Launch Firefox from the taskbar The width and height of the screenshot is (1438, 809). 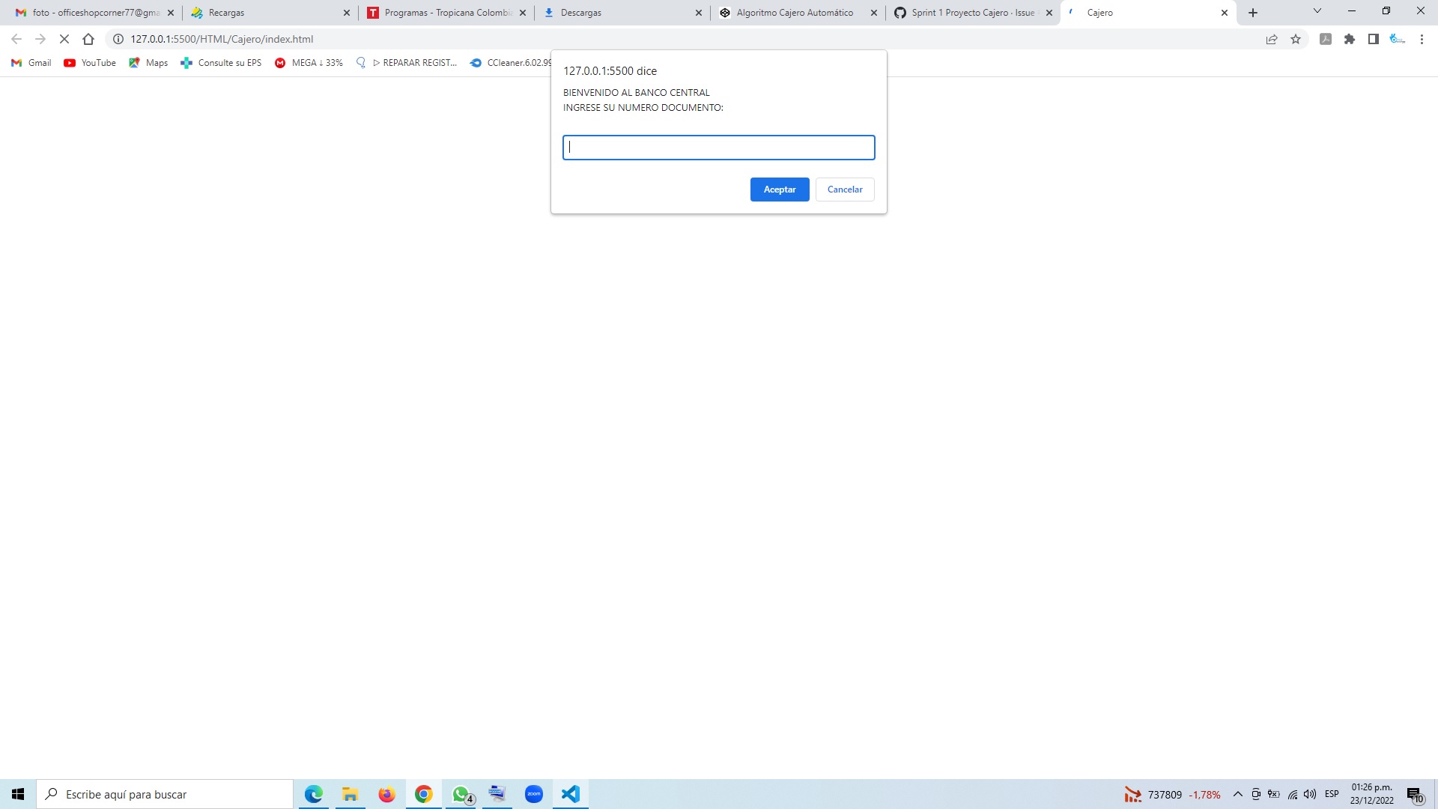click(x=386, y=794)
